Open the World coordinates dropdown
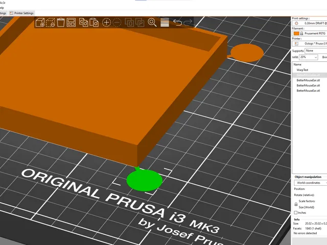The width and height of the screenshot is (327, 245). point(311,183)
